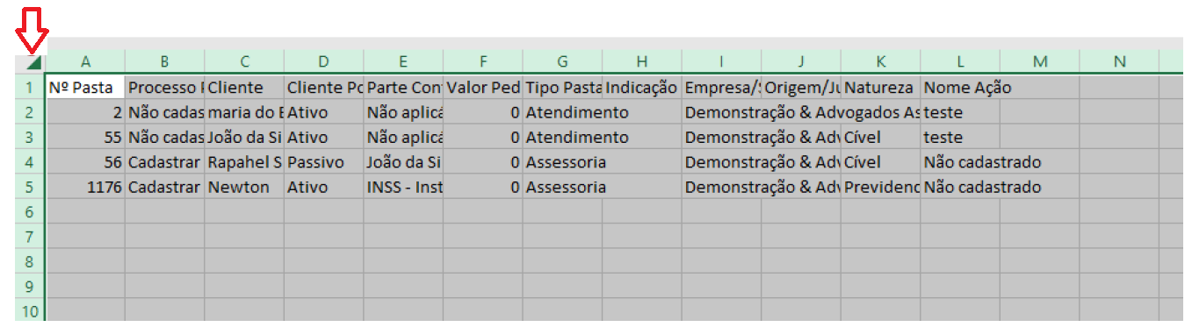Click 'Assessoria' cell in row 4
Screen dimensions: 1192x327
coord(562,162)
